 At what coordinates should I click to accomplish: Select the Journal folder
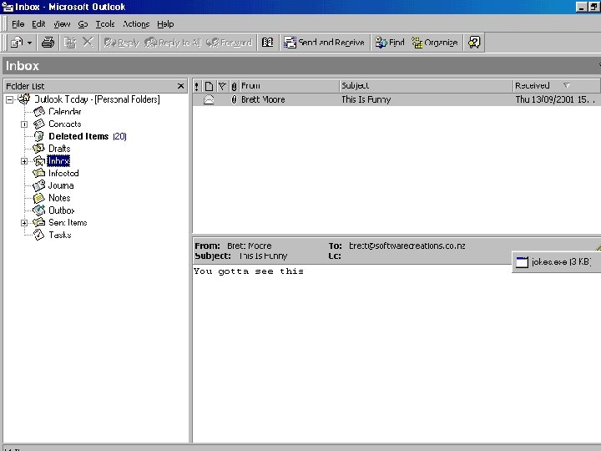click(x=61, y=185)
